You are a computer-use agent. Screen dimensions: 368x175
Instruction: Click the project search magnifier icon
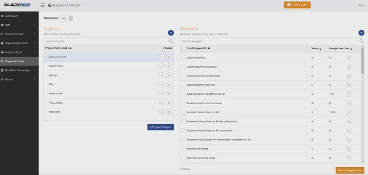171,41
